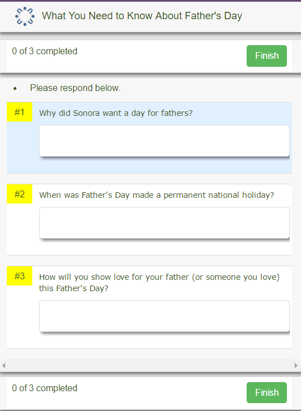Select the yellow #2 question badge
Screen dimensions: 301x411
coord(19,194)
